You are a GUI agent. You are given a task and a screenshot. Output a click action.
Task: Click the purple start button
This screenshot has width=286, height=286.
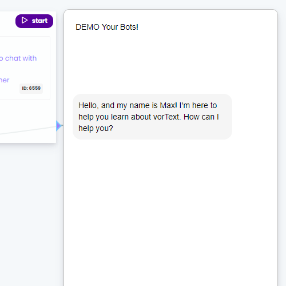tap(34, 21)
